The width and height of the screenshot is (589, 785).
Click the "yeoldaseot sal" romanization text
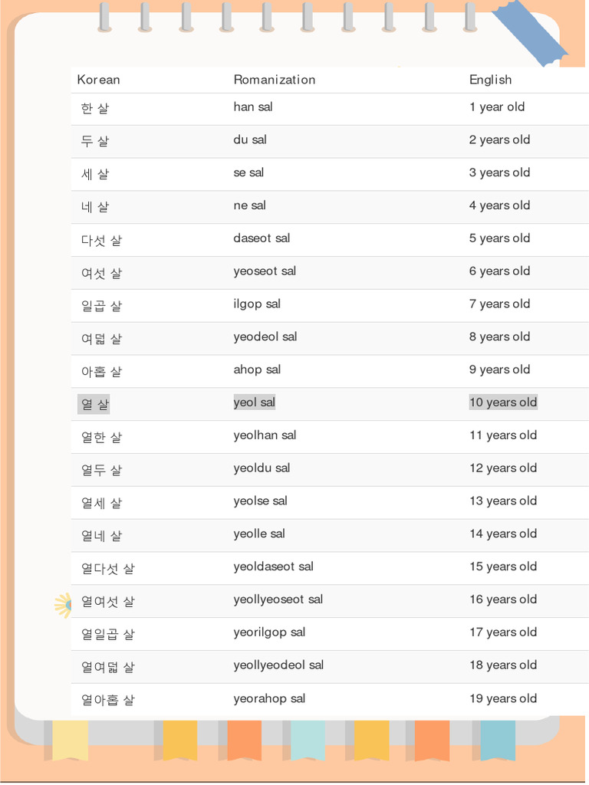(274, 567)
